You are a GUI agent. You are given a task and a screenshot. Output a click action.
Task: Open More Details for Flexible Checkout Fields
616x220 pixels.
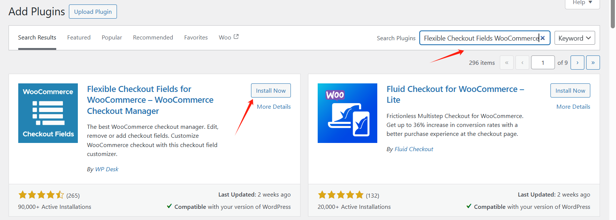pyautogui.click(x=274, y=106)
